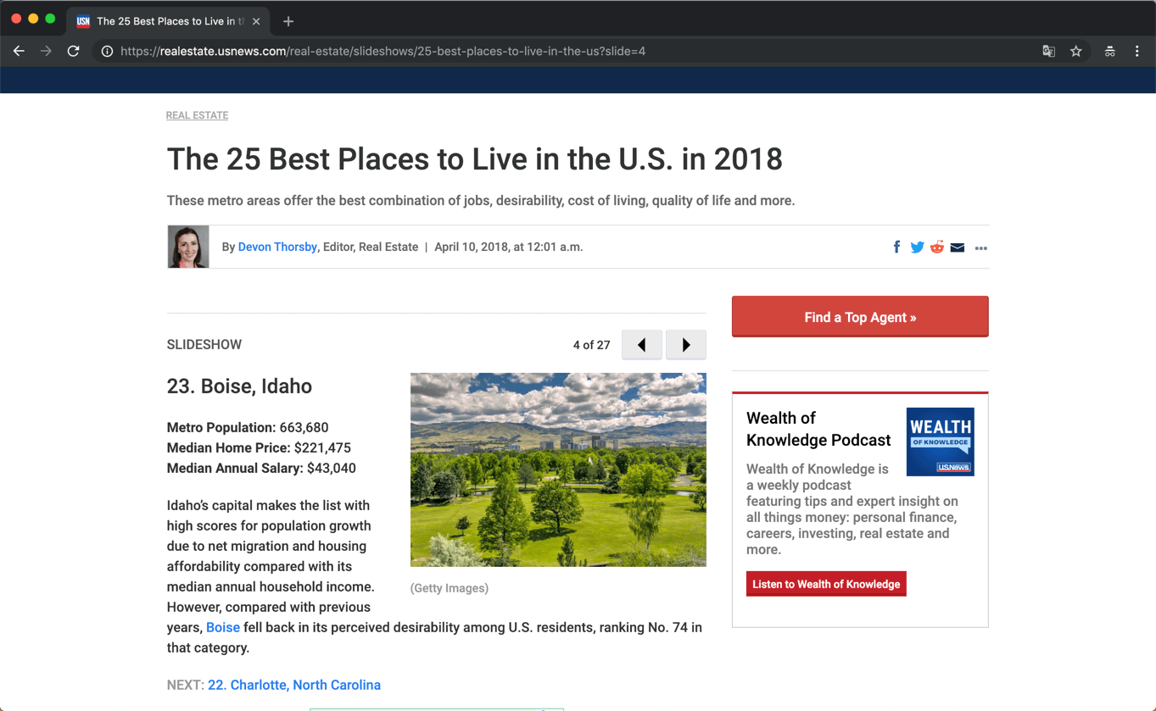Select the '25 Best Places to Live' tab
This screenshot has width=1156, height=711.
tap(169, 21)
